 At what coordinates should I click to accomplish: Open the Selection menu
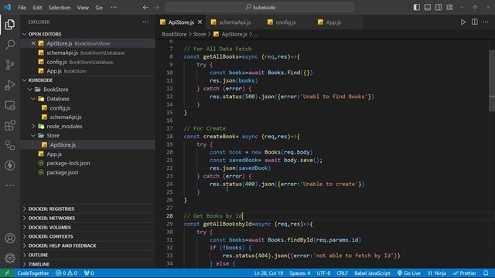coord(60,8)
